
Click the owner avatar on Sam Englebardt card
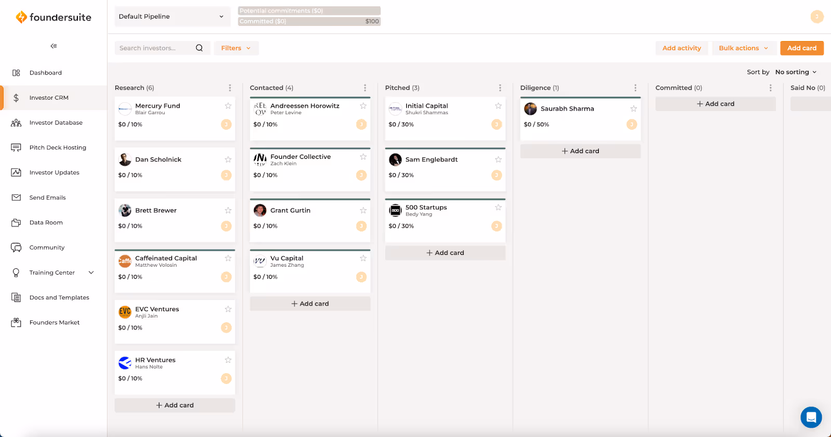[x=497, y=175]
